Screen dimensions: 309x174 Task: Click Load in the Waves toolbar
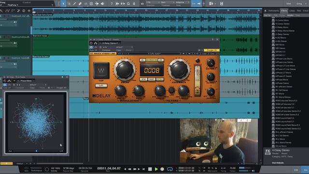click(x=204, y=54)
